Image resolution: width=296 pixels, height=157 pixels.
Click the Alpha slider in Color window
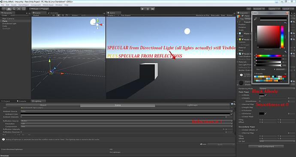point(269,65)
